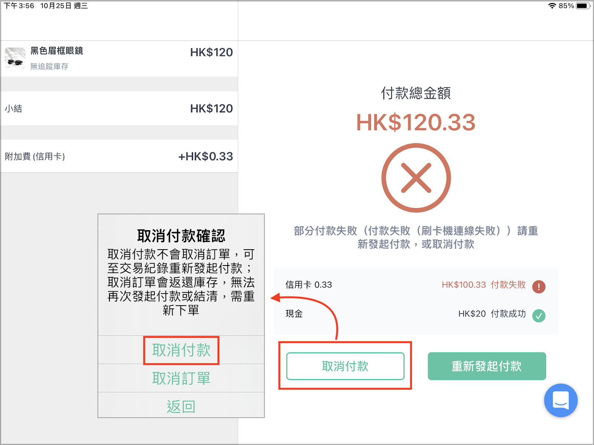Click the HK$100.33 付款失敗 status text
Viewport: 594px width, 445px height.
click(x=484, y=285)
